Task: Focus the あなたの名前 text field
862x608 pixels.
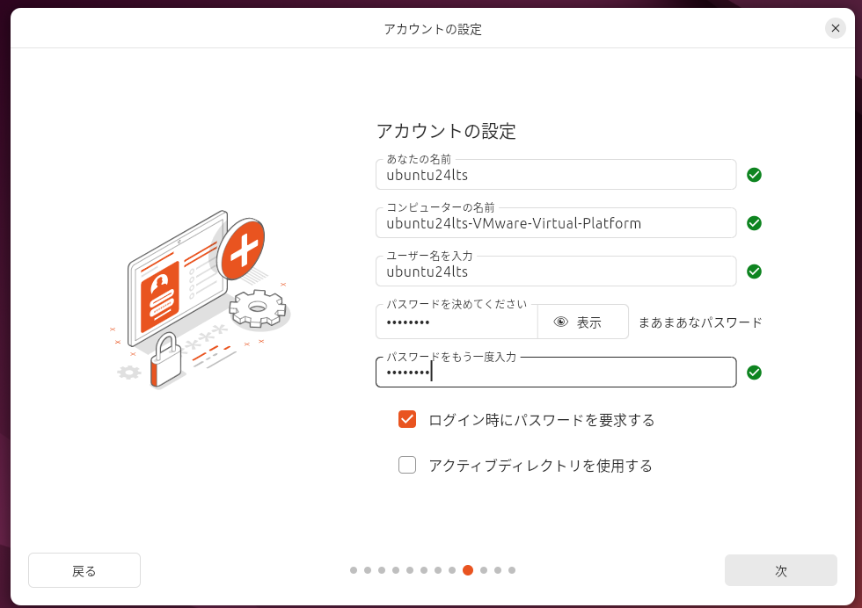Action: click(x=556, y=175)
